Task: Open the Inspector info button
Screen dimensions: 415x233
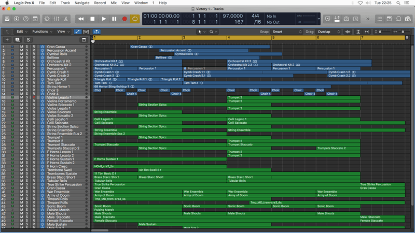Action: tap(17, 19)
